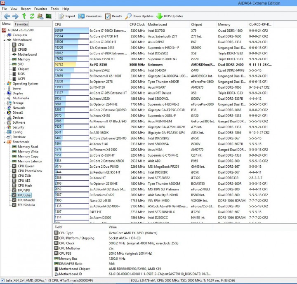Click the green Refresh arrows icon
297x284 pixels.
click(32, 16)
